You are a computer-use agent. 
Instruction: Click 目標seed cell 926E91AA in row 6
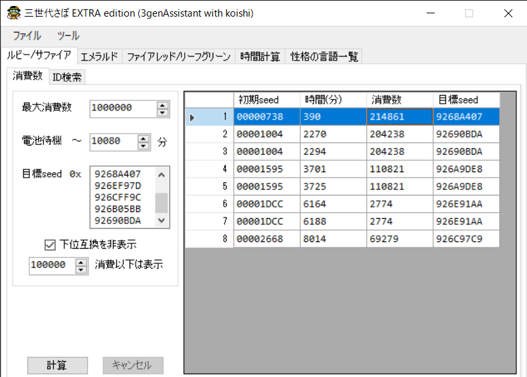[466, 205]
